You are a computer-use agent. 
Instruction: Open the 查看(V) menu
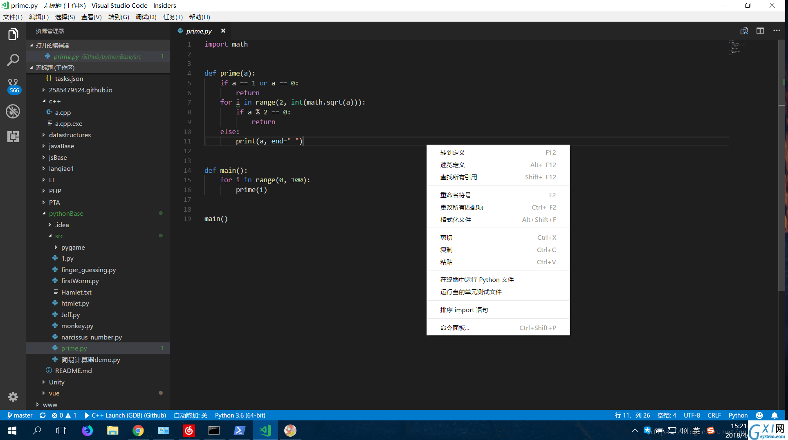pyautogui.click(x=91, y=17)
